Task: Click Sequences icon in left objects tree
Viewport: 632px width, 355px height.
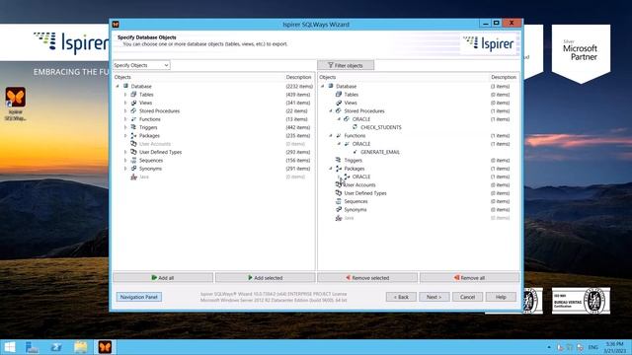Action: point(134,160)
